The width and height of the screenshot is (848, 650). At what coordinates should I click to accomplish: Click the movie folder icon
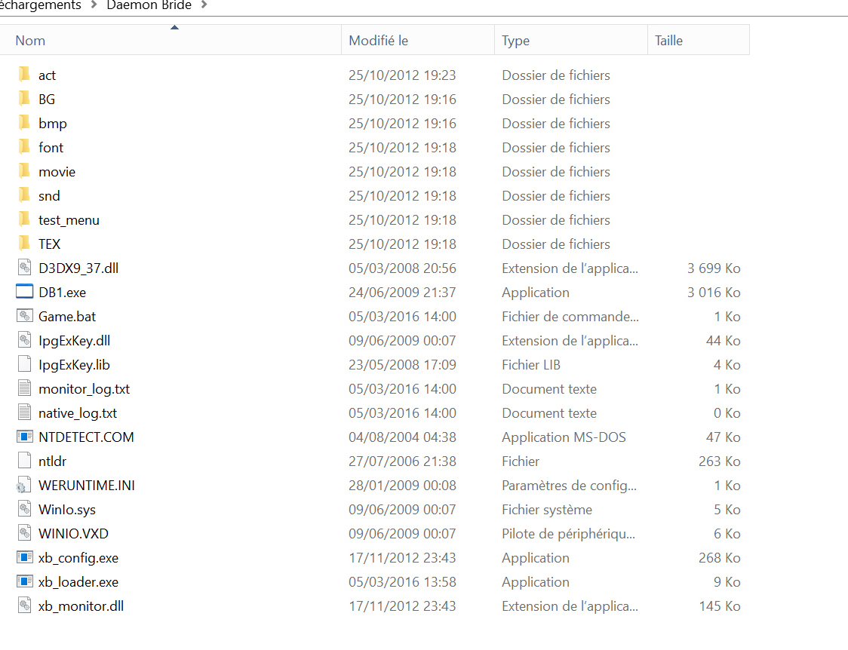pos(25,172)
